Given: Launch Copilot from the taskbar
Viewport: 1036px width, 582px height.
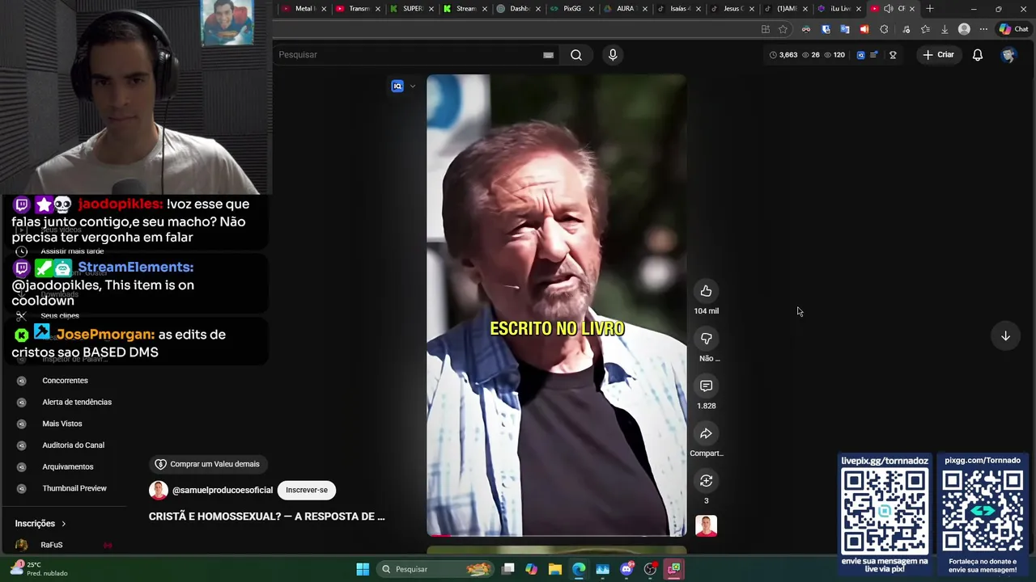Looking at the screenshot, I should point(531,569).
